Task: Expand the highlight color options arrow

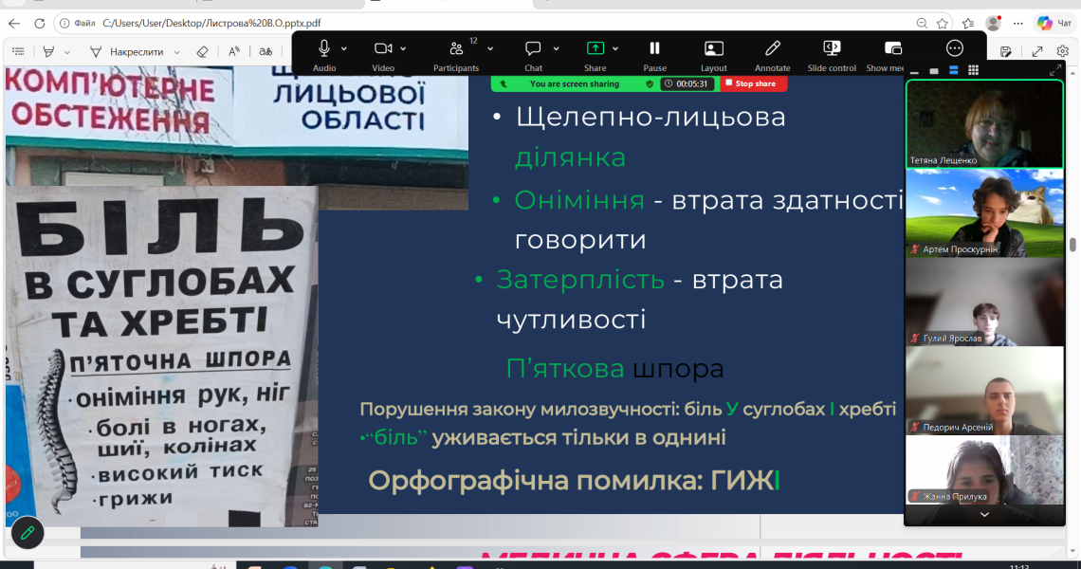Action: (67, 52)
